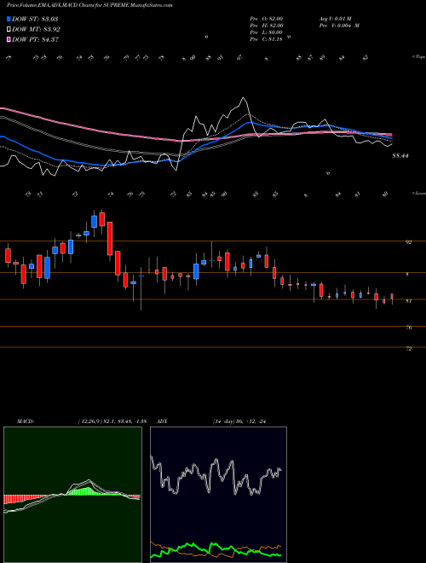Open the ADX indicator panel

(x=218, y=495)
